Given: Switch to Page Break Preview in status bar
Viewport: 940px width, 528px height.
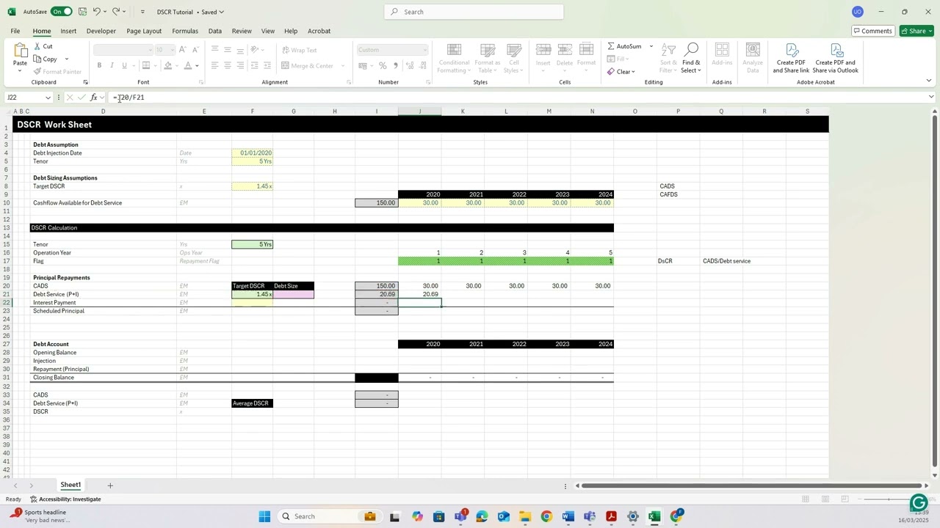Looking at the screenshot, I should [845, 499].
